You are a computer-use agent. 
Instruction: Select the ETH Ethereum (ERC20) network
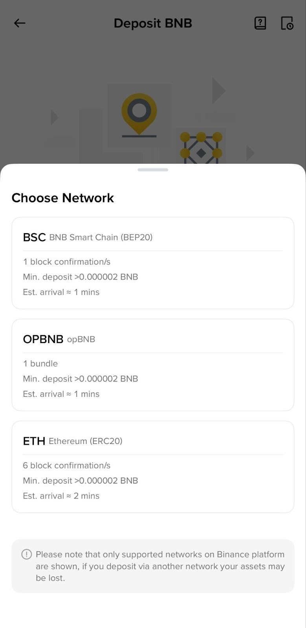tap(153, 467)
